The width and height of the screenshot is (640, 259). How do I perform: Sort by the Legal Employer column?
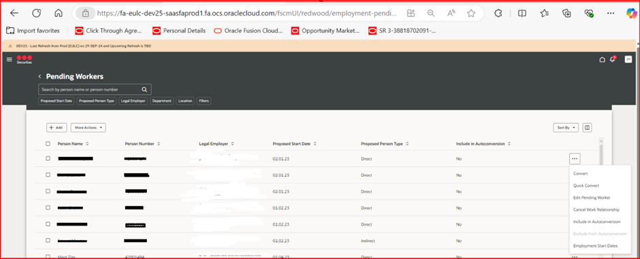coord(233,143)
